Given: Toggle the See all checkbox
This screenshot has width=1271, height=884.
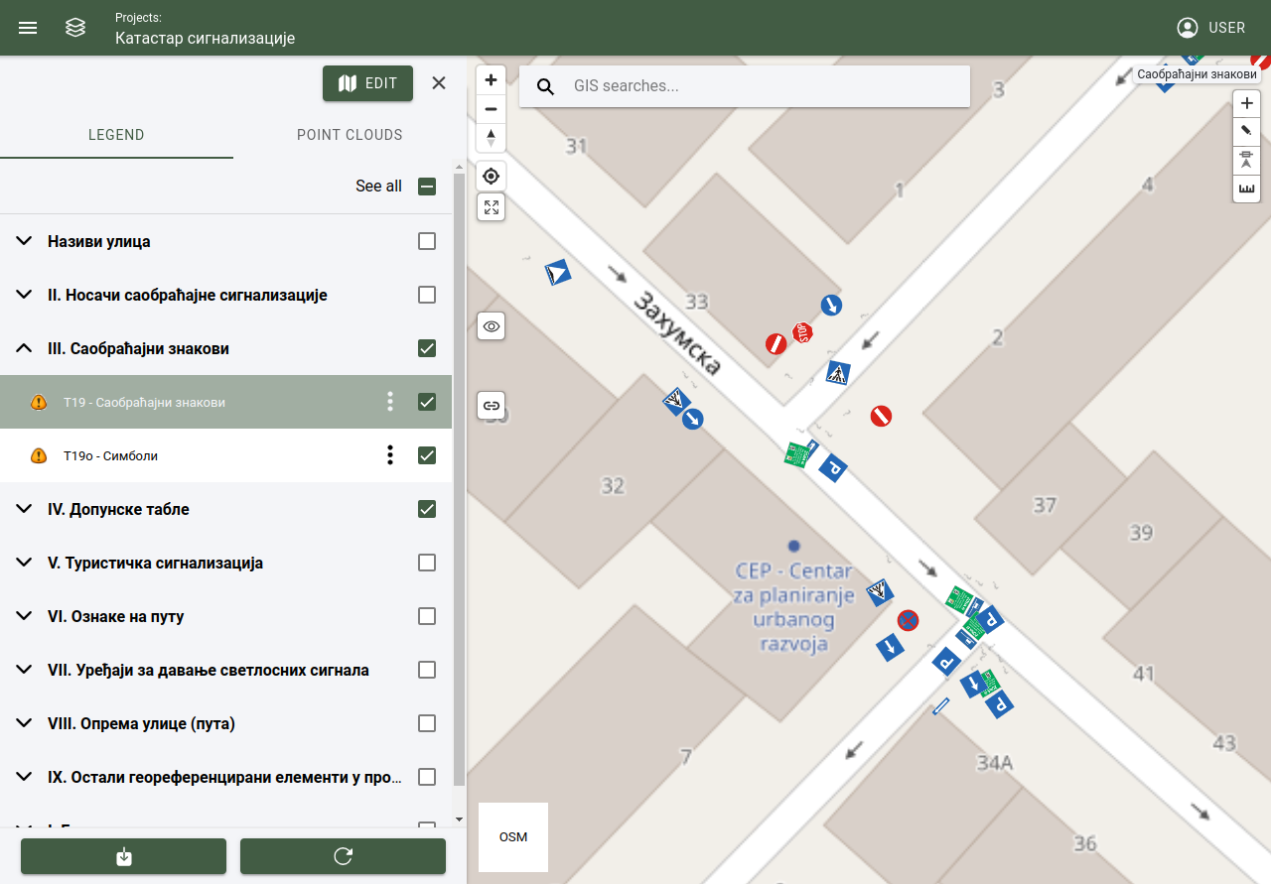Looking at the screenshot, I should (427, 187).
